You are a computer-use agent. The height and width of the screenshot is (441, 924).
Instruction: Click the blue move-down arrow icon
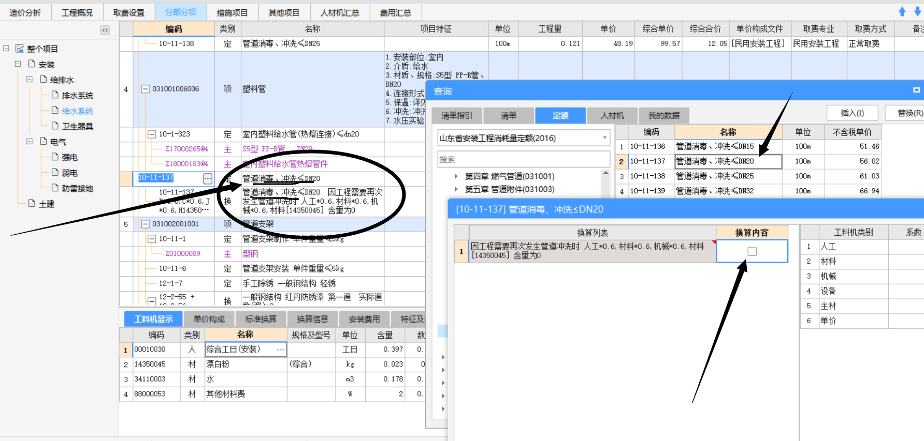(x=918, y=11)
